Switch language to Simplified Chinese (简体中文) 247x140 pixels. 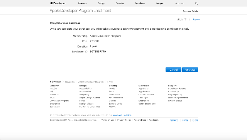[x=174, y=120]
